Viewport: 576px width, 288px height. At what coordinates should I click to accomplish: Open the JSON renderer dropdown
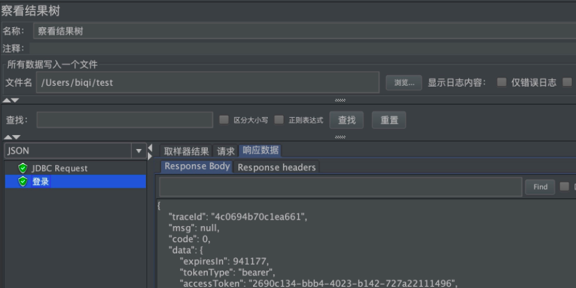(139, 151)
